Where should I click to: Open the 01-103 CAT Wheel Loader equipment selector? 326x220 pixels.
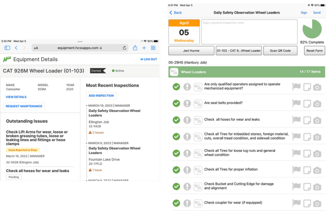click(x=239, y=50)
